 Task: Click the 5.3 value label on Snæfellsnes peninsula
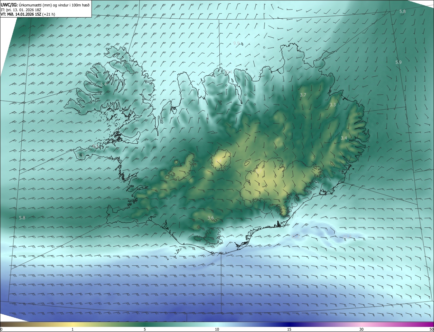click(x=80, y=155)
